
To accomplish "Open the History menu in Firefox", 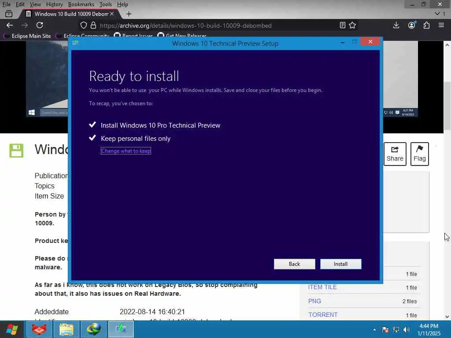I will 54,4.
